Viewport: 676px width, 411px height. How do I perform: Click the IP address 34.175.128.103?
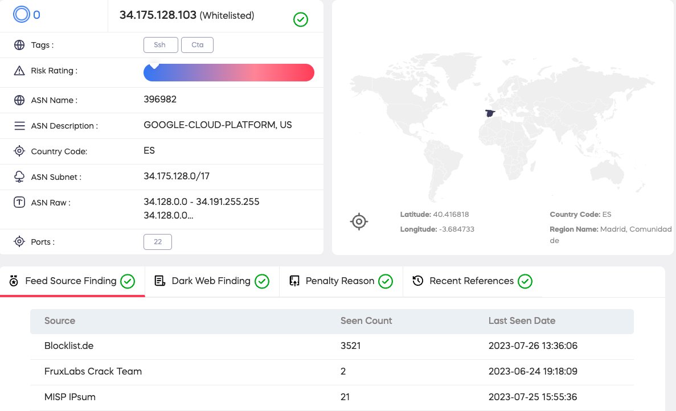158,15
